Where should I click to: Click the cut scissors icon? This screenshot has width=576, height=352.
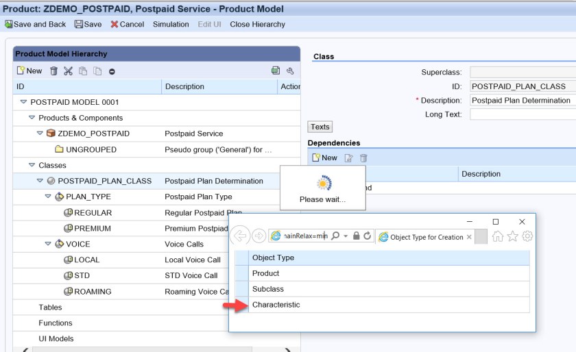pos(68,71)
